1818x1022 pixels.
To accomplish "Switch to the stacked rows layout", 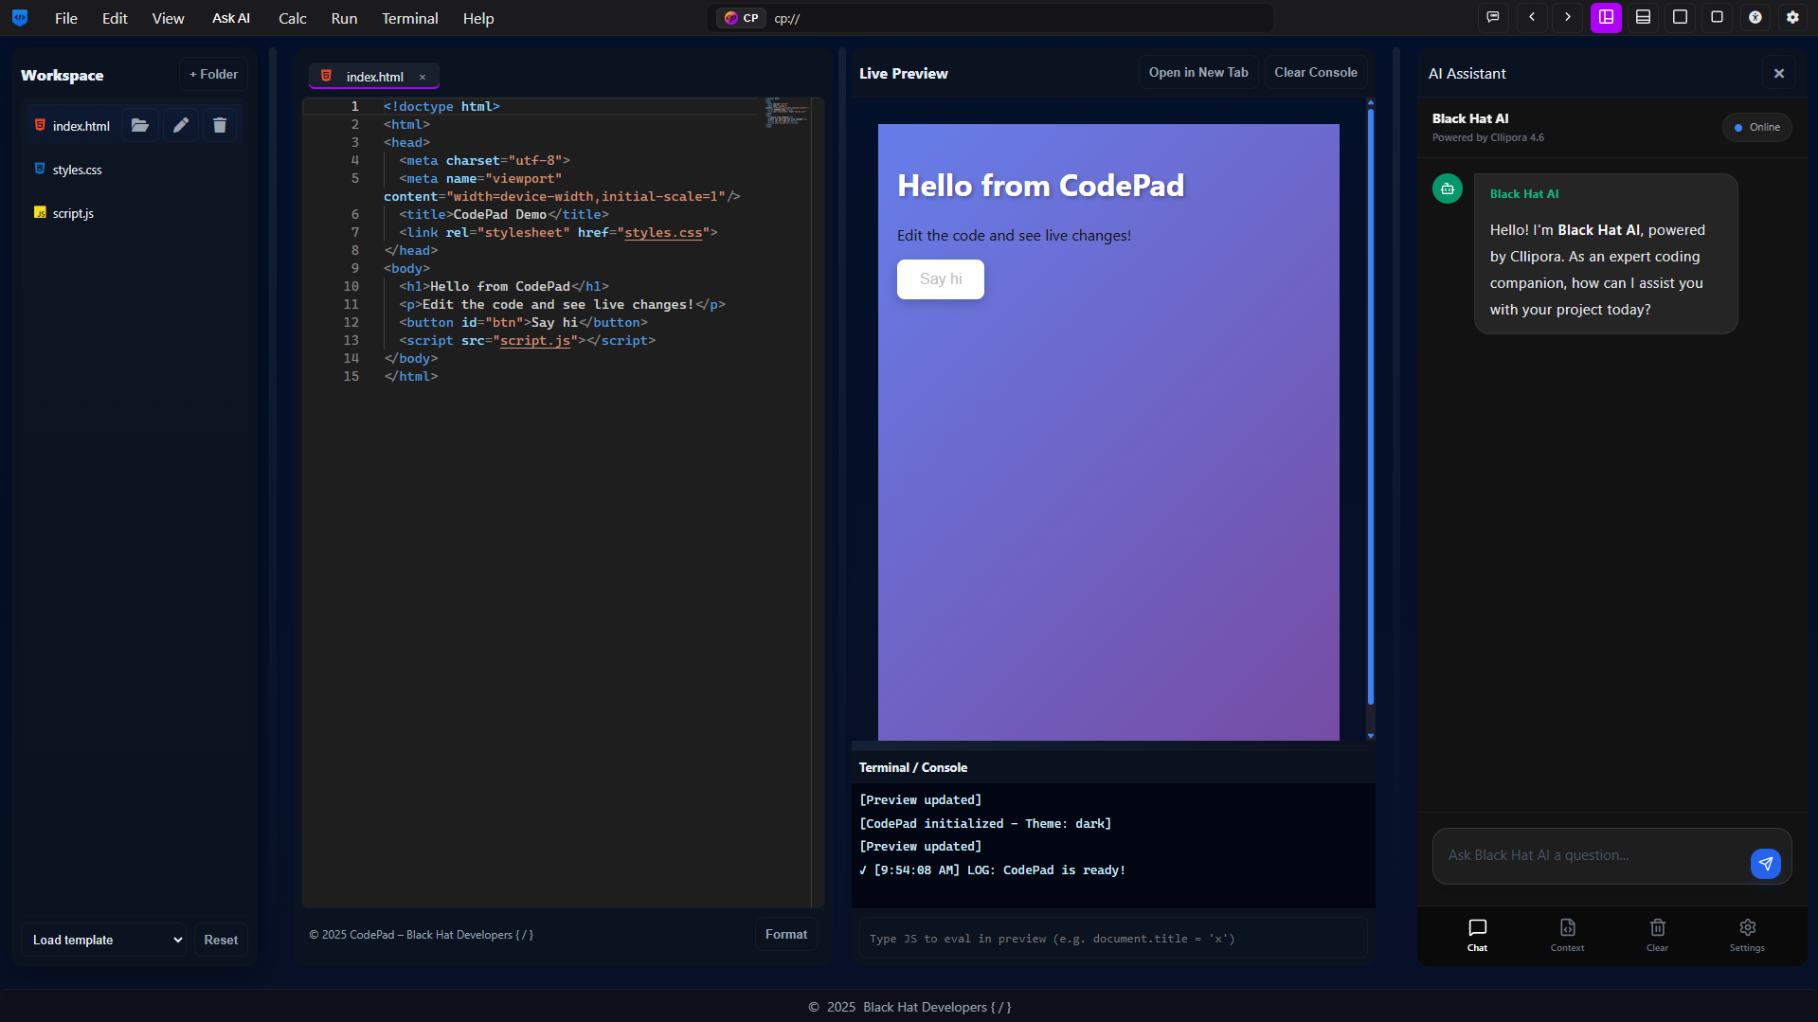I will [1643, 17].
